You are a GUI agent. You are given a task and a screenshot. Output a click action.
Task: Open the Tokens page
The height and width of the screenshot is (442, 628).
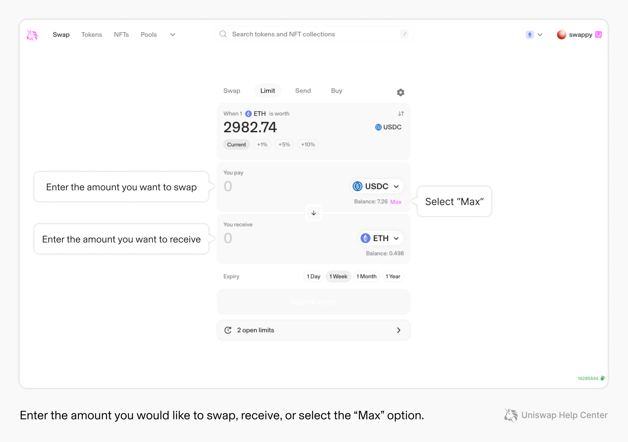tap(92, 35)
